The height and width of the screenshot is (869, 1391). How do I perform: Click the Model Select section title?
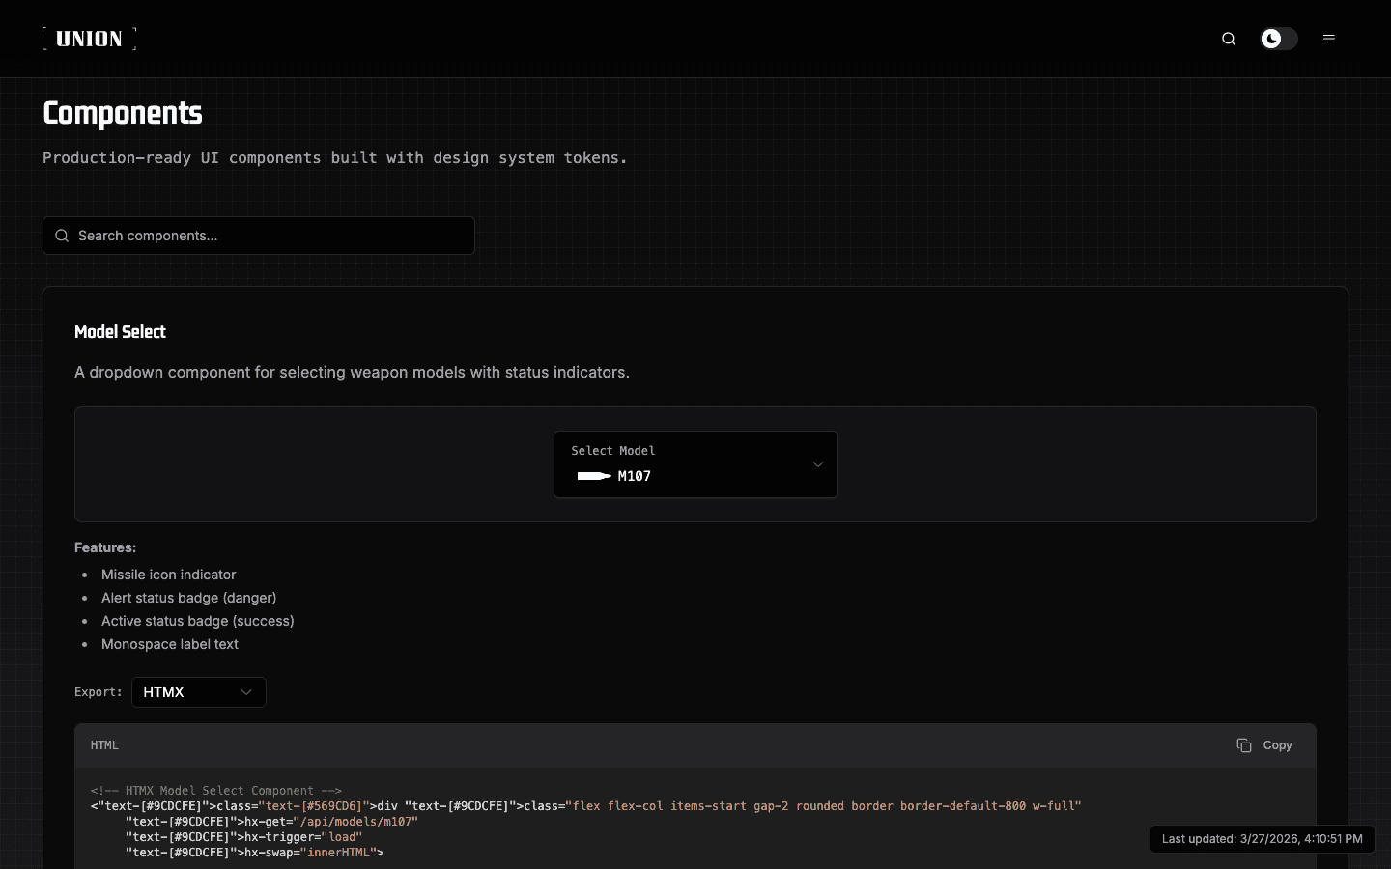(120, 332)
